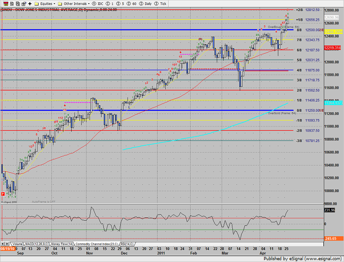Click the 7/8 12343.75 level label
344x262 pixels.
(308, 40)
